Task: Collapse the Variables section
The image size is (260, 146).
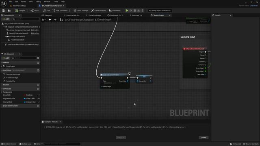Action: click(x=2, y=89)
